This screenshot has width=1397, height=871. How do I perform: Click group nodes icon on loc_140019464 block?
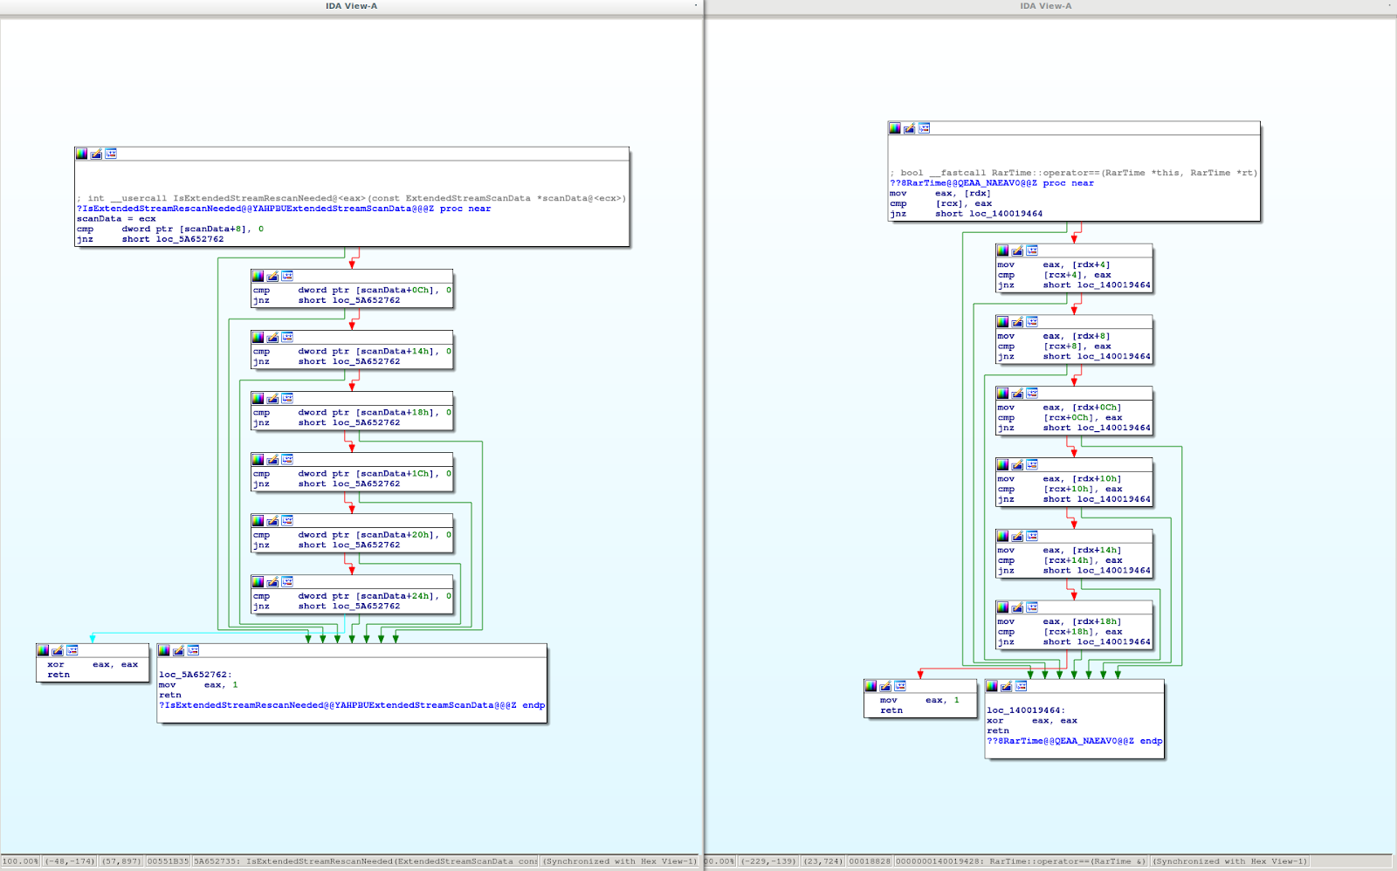point(1021,686)
